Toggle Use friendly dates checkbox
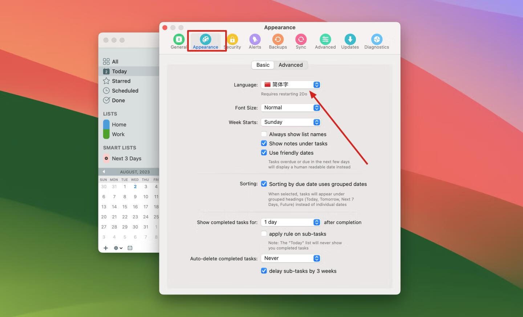Image resolution: width=523 pixels, height=317 pixels. click(x=264, y=153)
